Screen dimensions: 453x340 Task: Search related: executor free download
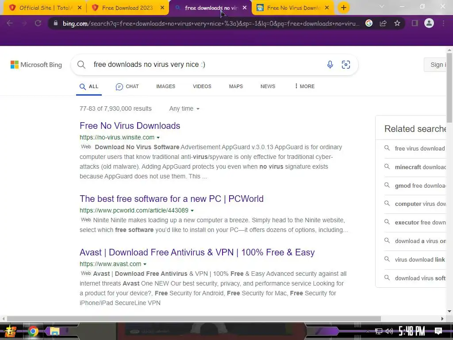click(x=420, y=223)
